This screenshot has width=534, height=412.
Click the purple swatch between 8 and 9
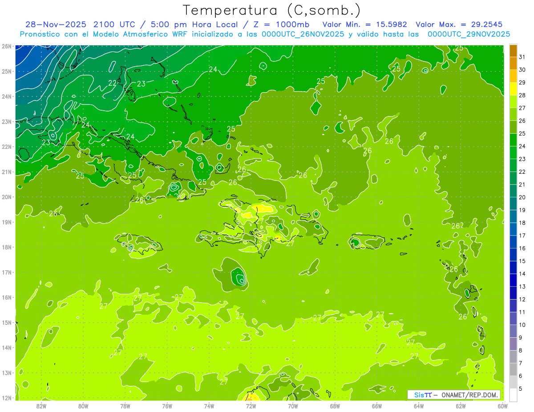tap(513, 344)
